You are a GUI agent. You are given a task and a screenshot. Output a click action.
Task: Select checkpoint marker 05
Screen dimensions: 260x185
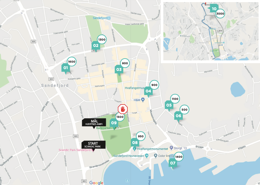(169, 105)
